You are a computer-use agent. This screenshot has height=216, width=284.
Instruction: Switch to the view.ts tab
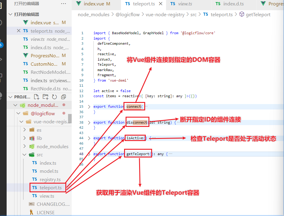click(189, 4)
